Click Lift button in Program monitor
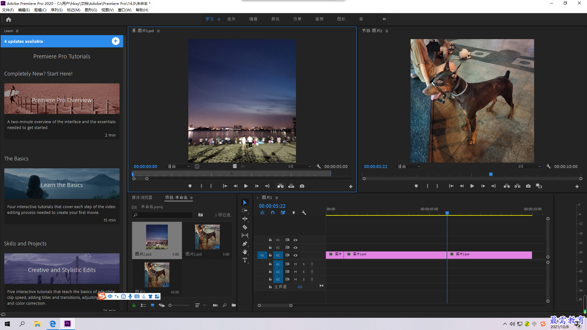Image resolution: width=587 pixels, height=330 pixels. coord(507,186)
